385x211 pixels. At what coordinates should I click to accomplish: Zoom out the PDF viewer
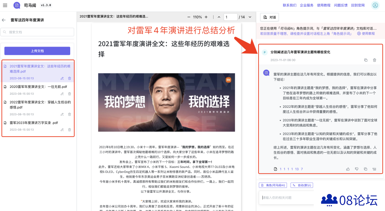point(189,17)
